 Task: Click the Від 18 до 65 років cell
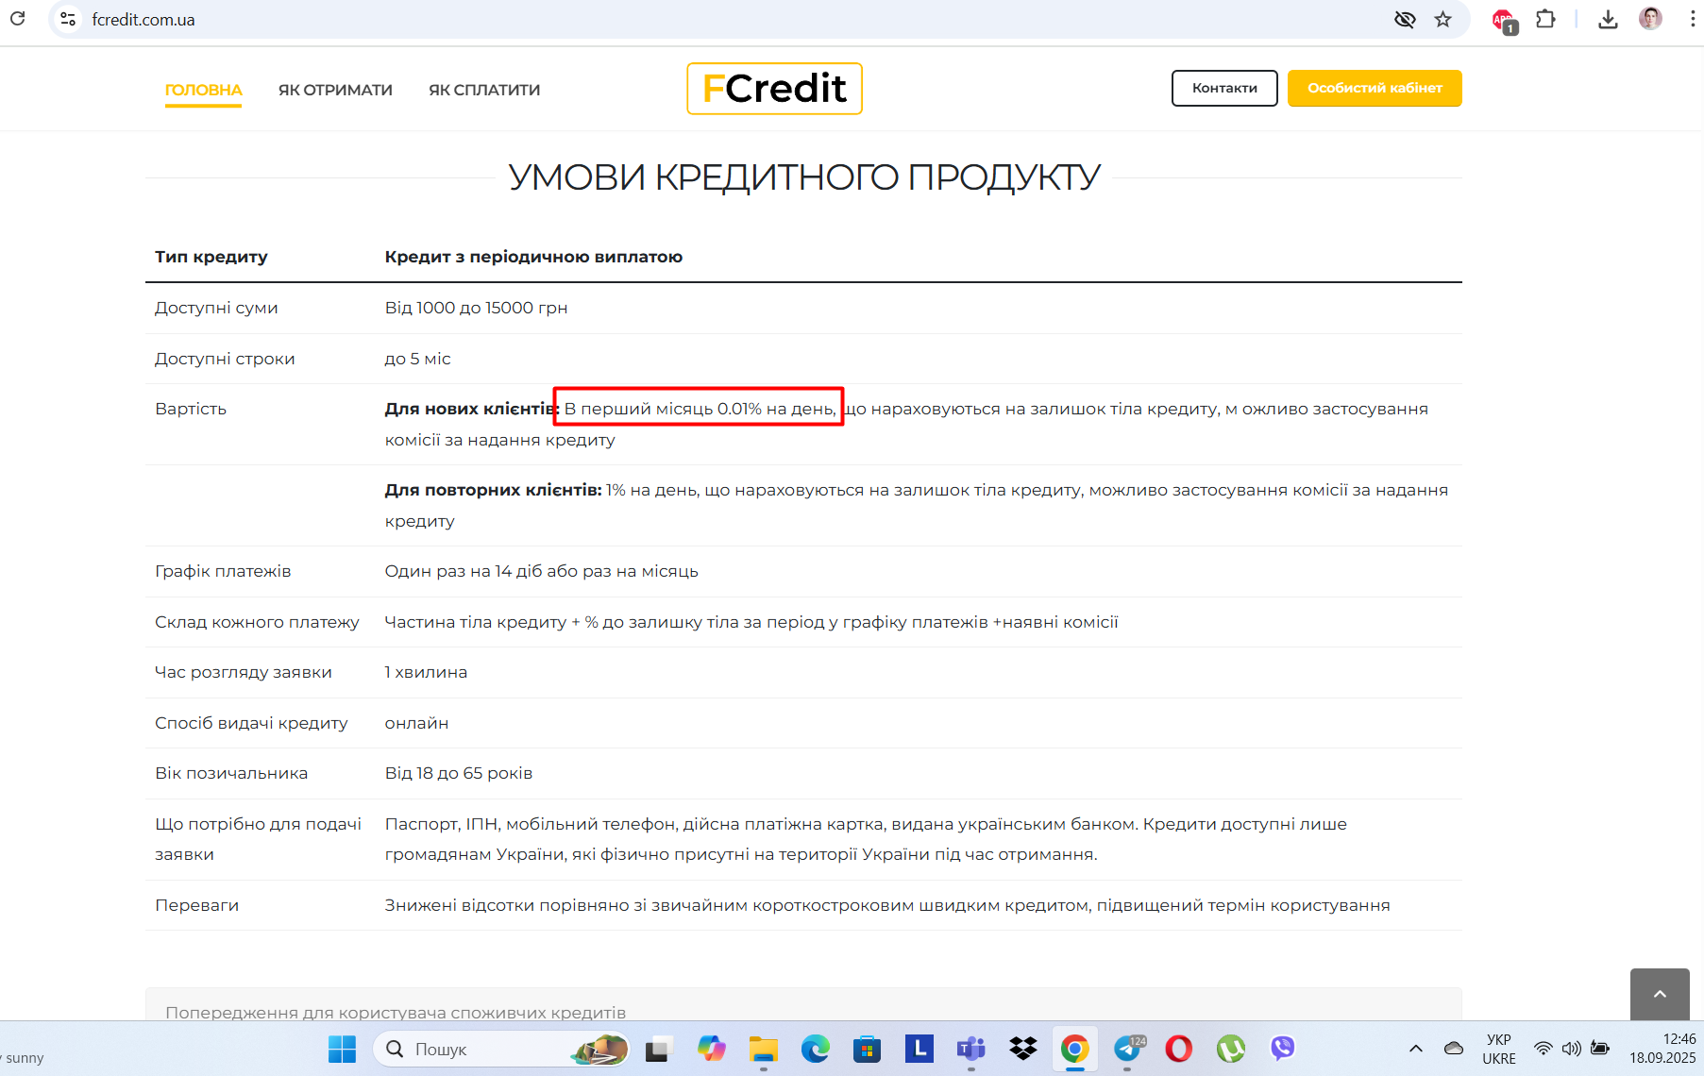(459, 773)
